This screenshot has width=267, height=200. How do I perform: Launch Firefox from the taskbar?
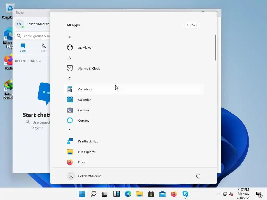[x=174, y=194]
